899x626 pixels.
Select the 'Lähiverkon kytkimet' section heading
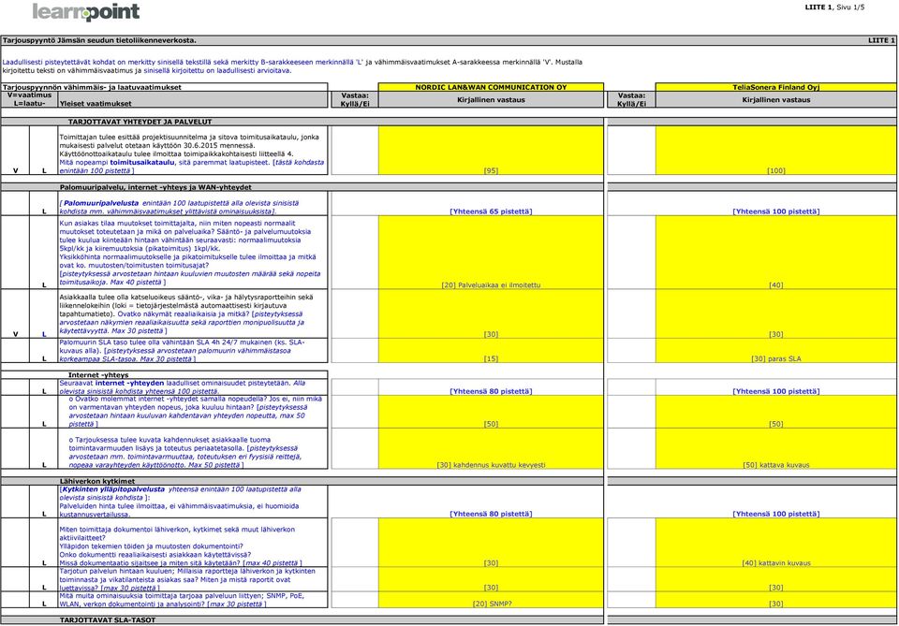click(97, 481)
